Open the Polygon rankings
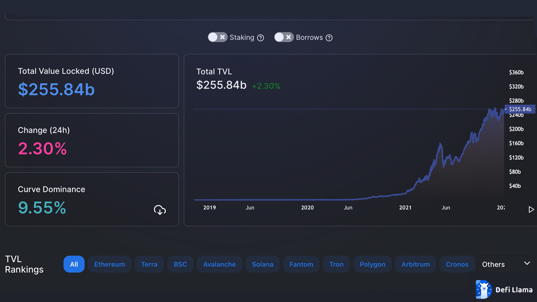Screen dimensions: 537x302 [372, 264]
